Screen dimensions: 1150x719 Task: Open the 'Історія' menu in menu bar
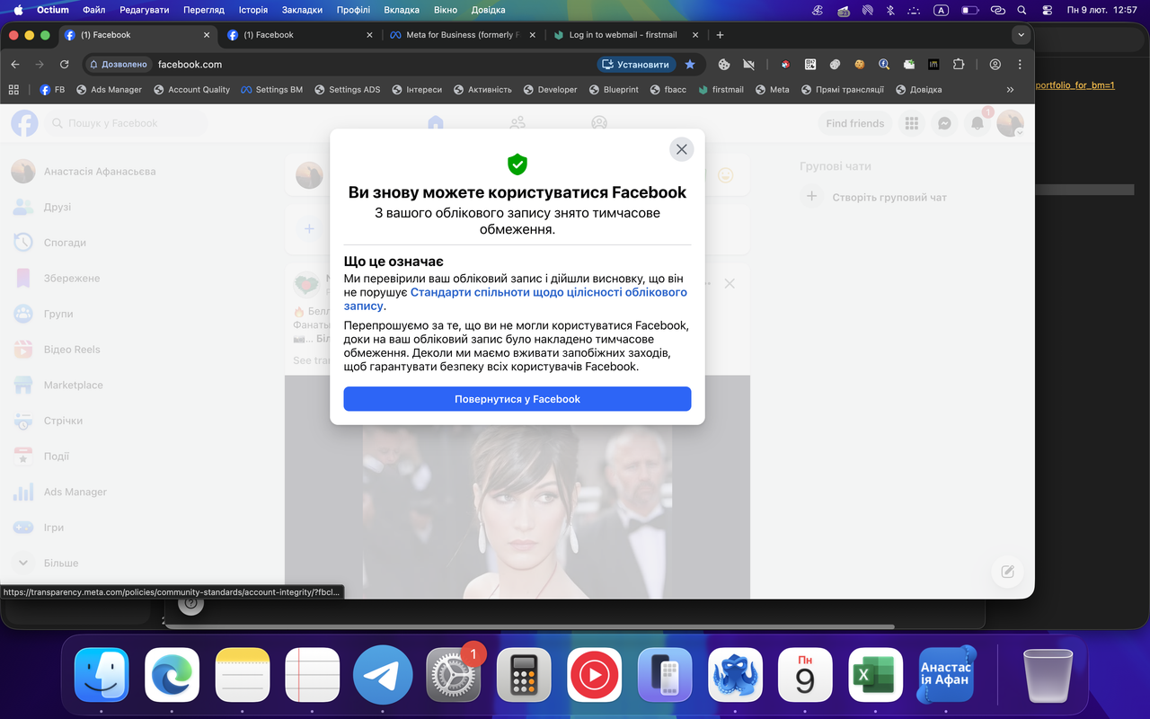(253, 10)
